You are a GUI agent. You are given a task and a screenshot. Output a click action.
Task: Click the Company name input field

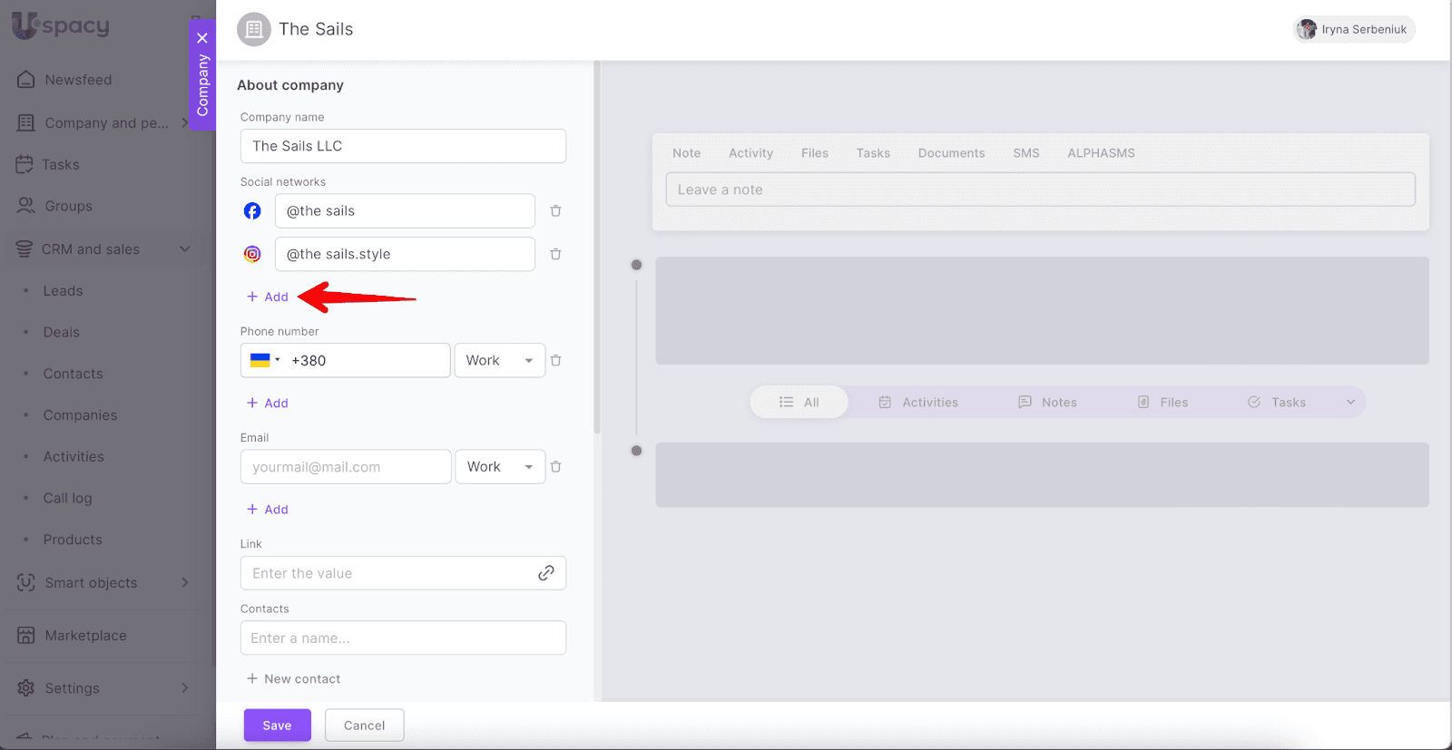click(403, 146)
